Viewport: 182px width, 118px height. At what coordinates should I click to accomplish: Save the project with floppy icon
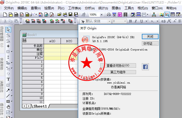point(70,15)
